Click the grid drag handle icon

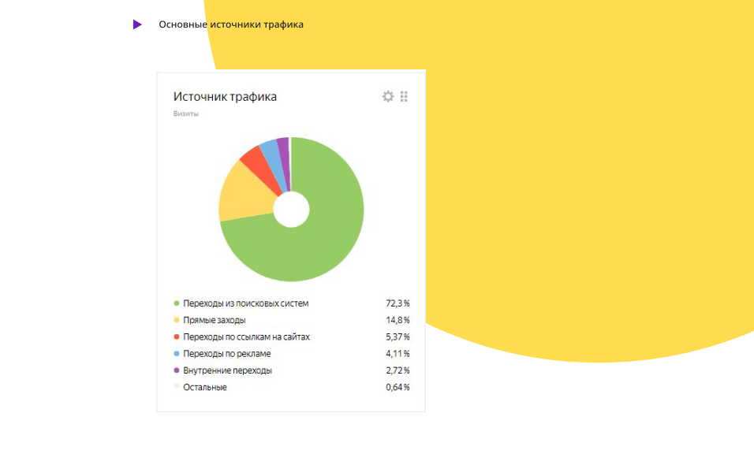[x=404, y=97]
